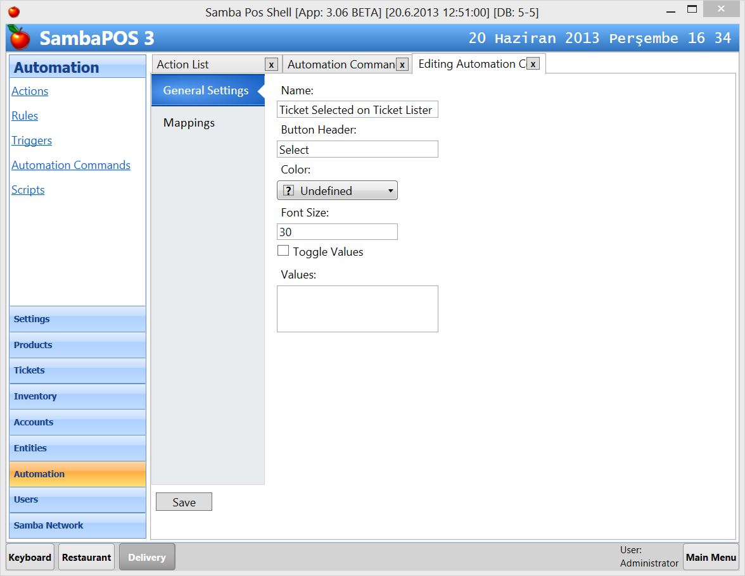745x576 pixels.
Task: Switch to the Mappings tab
Action: click(189, 123)
